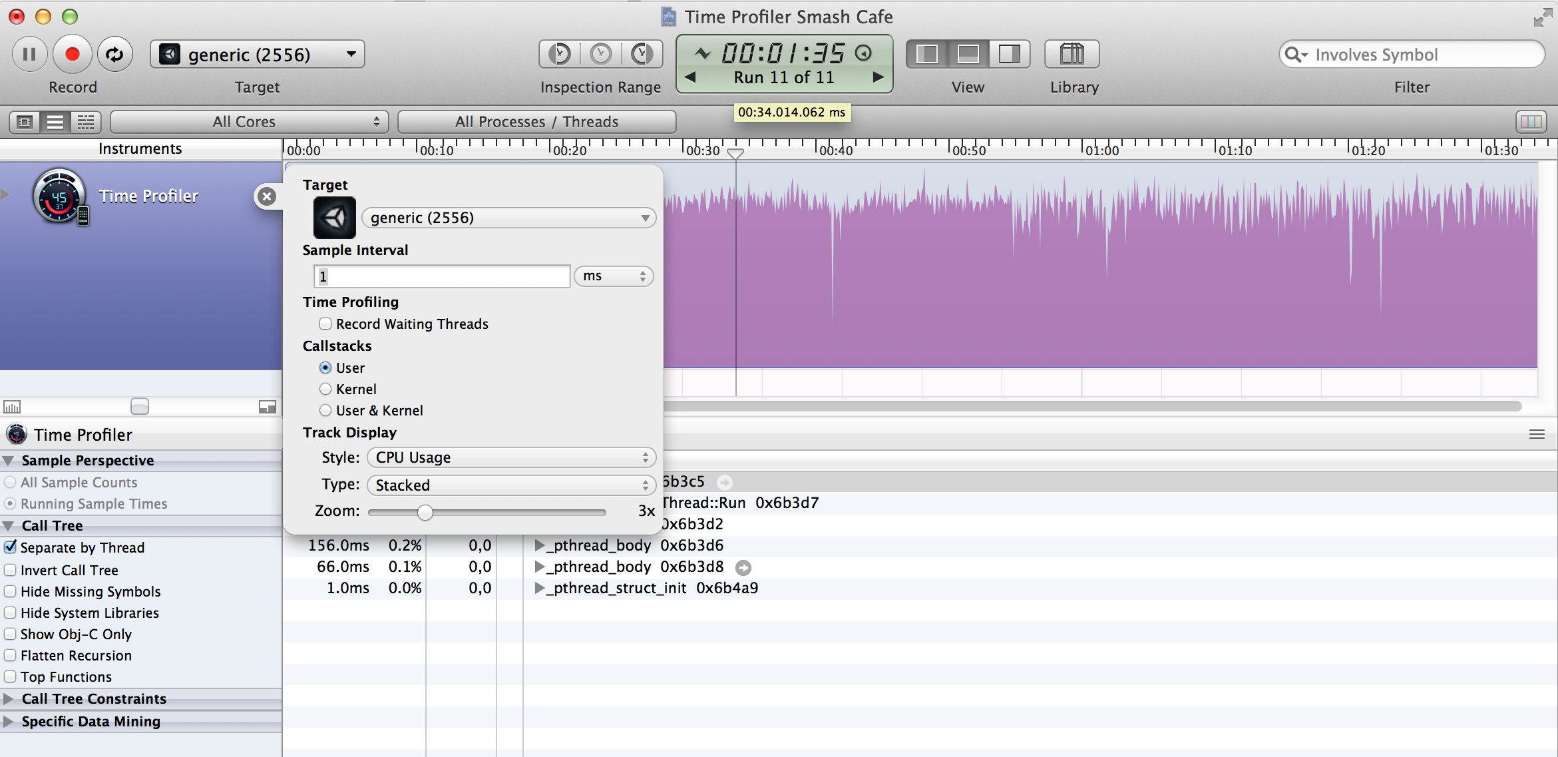Screen dimensions: 1558x757
Task: Click the loop recording icon
Action: pos(114,54)
